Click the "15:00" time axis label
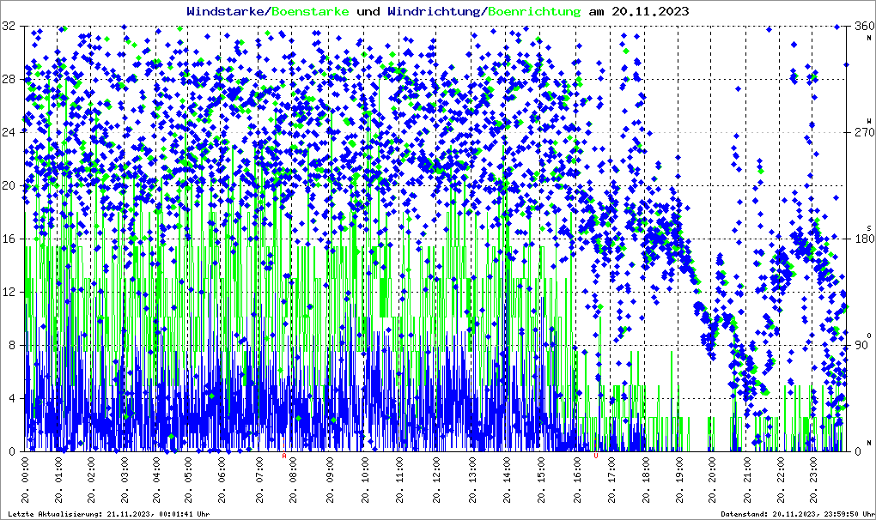 [x=541, y=469]
